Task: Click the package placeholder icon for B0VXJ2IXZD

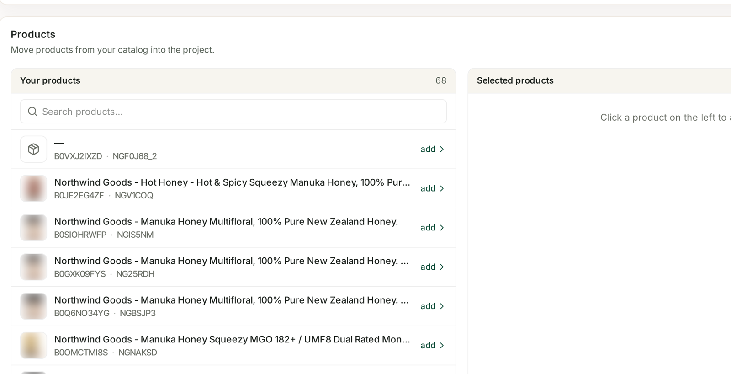Action: (33, 149)
